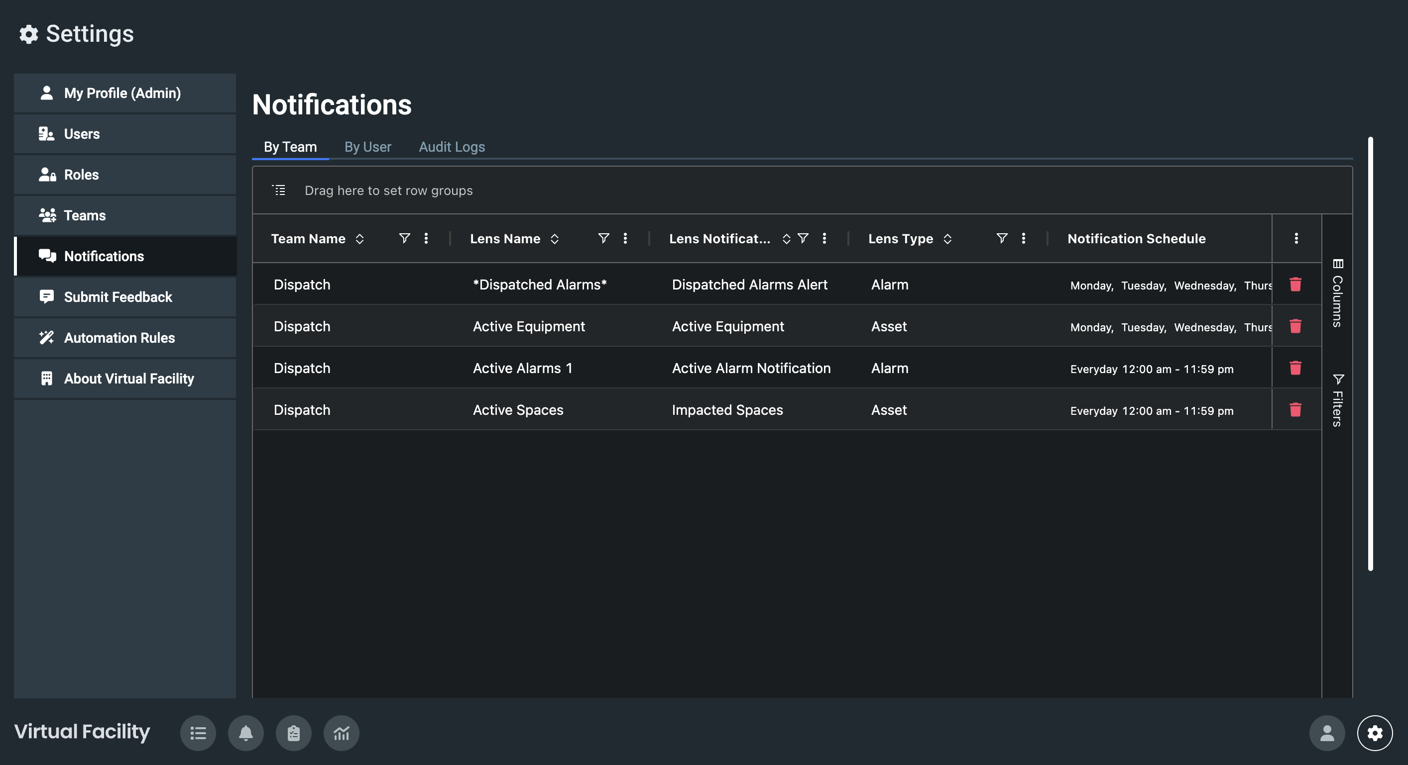Open the list view icon in bottom bar
Image resolution: width=1408 pixels, height=765 pixels.
click(x=198, y=733)
